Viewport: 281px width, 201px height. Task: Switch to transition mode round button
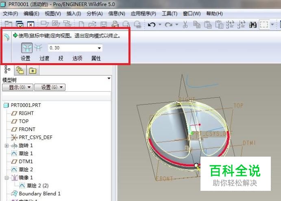pos(38,48)
